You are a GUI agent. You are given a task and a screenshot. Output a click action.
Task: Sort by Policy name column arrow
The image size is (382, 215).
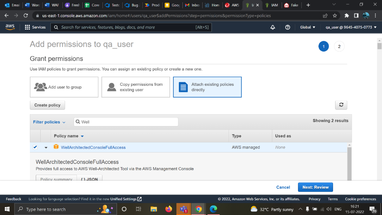[x=82, y=136]
